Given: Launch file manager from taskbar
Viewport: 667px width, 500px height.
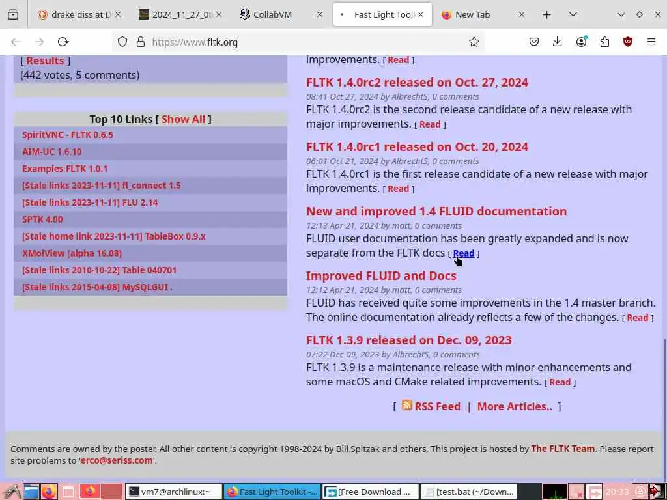Looking at the screenshot, I should [x=31, y=492].
